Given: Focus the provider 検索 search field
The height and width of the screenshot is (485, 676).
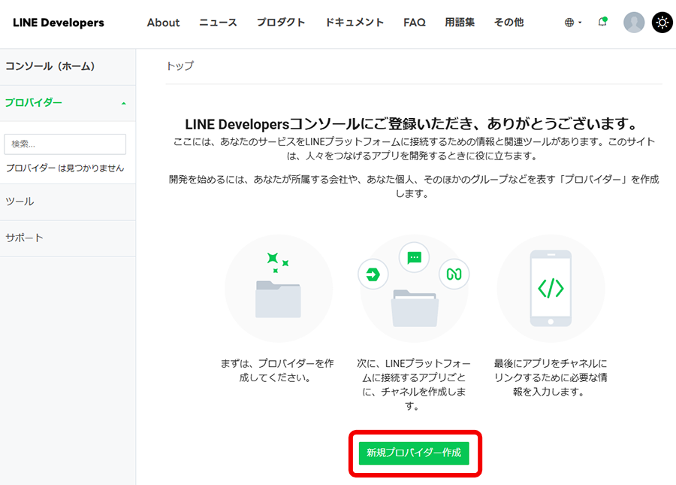Looking at the screenshot, I should click(65, 144).
